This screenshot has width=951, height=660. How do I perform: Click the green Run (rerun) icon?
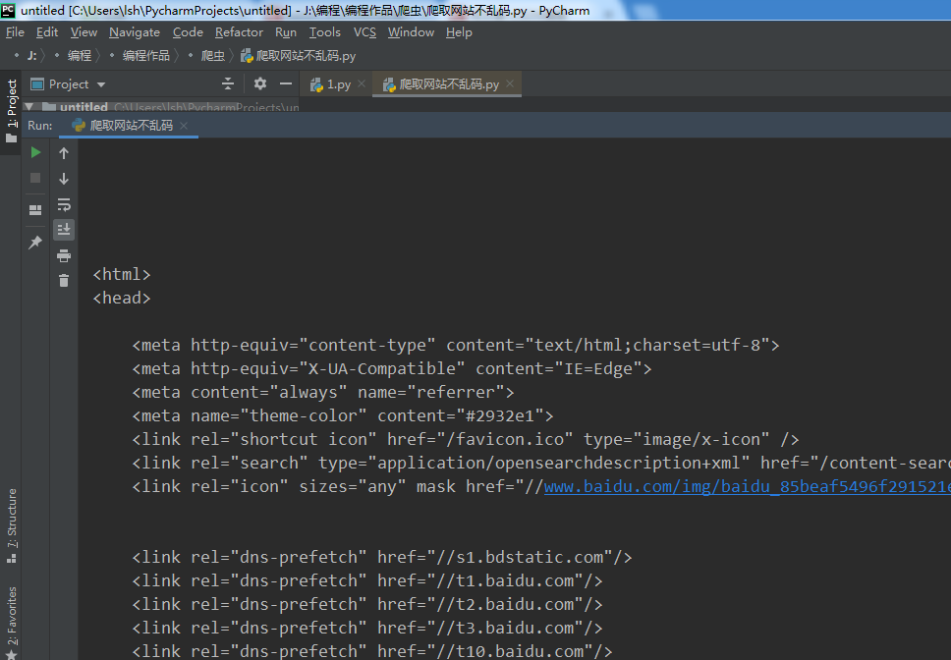pos(35,153)
